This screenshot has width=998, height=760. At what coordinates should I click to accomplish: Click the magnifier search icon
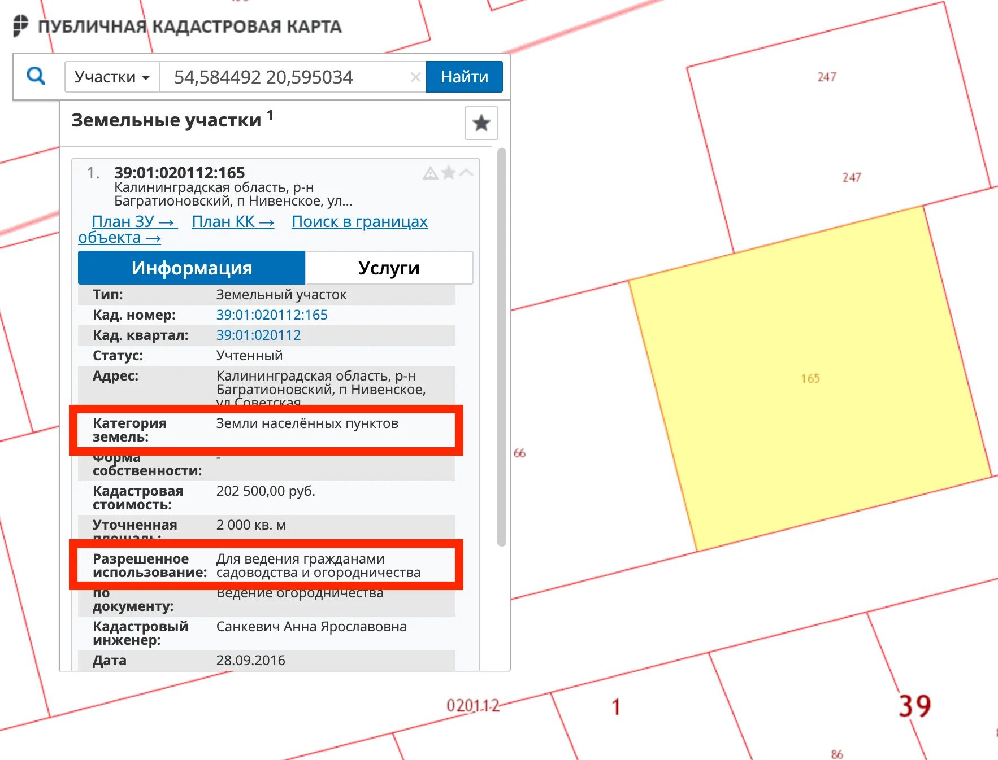tap(36, 76)
